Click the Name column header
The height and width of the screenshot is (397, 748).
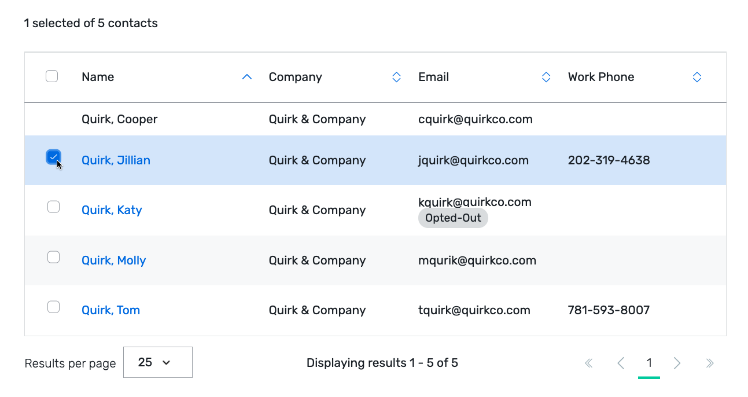[x=97, y=76]
